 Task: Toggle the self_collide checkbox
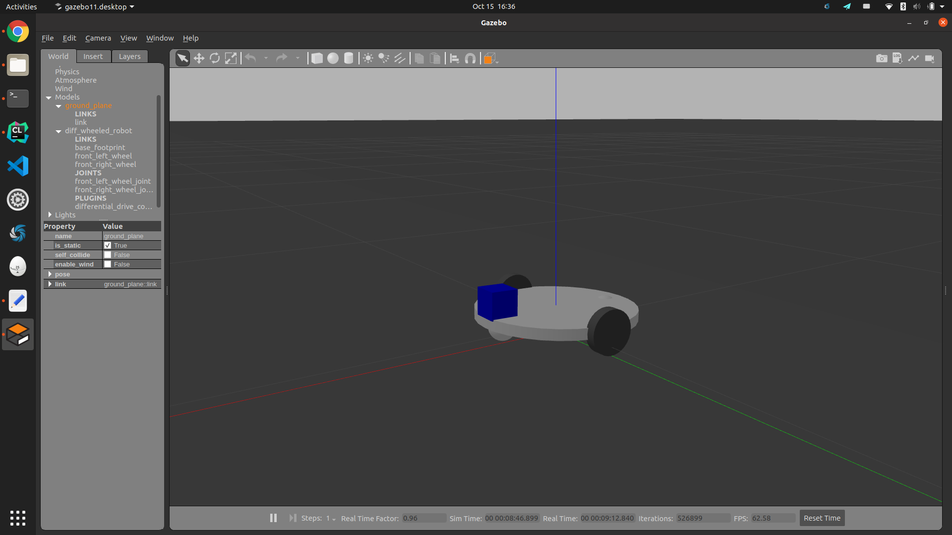(108, 255)
